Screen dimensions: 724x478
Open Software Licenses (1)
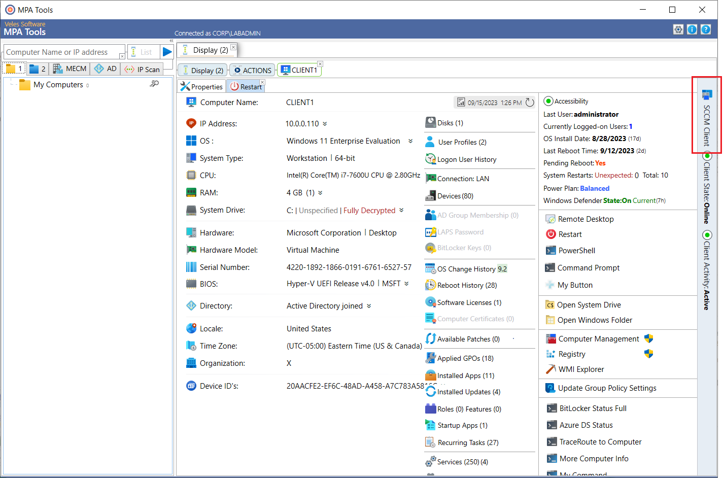[x=463, y=302]
